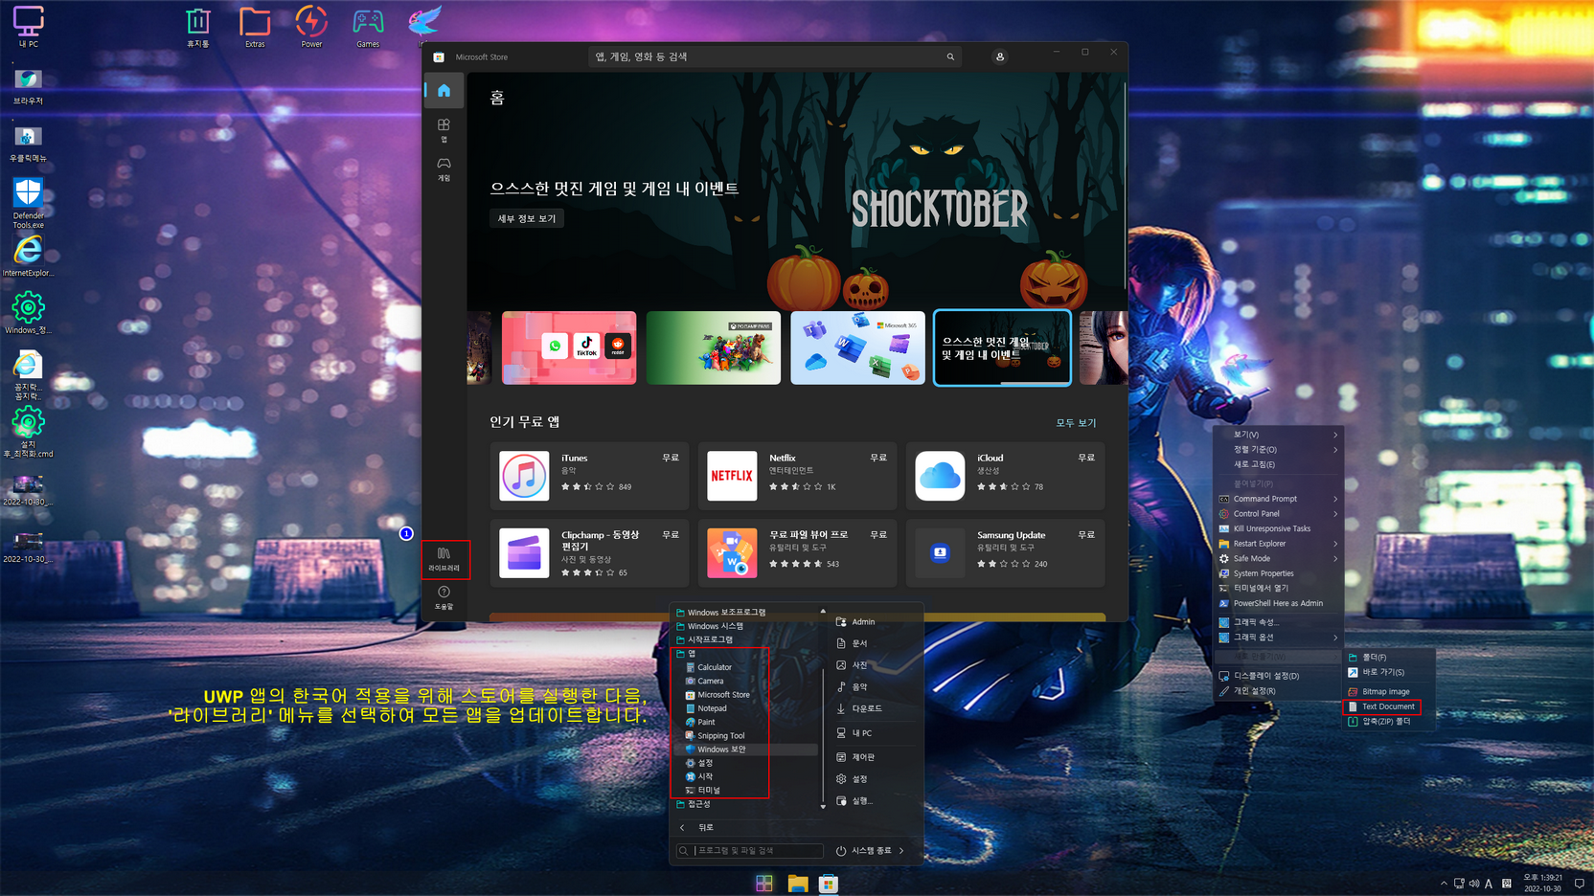
Task: Open the 내 PC desktop icon
Action: click(29, 27)
